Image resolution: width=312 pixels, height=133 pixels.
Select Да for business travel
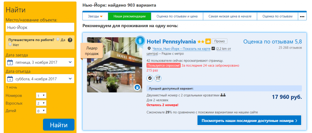pos(58,39)
